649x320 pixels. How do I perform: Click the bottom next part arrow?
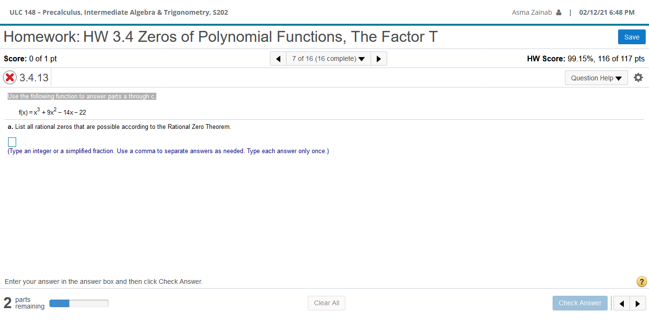coord(638,303)
